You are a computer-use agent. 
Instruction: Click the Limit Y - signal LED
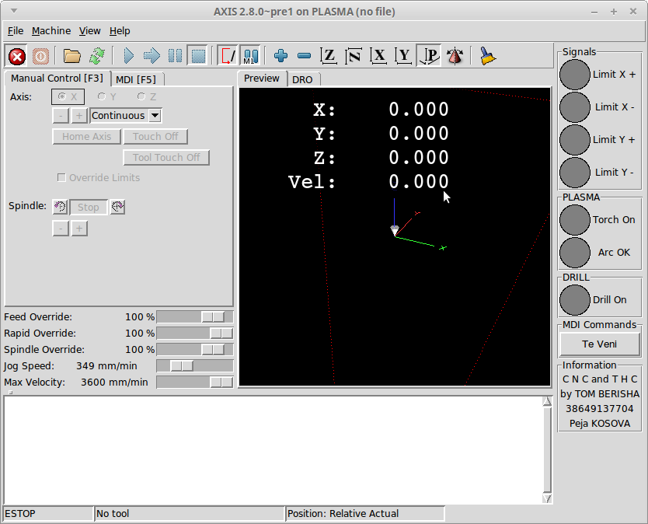[x=574, y=173]
